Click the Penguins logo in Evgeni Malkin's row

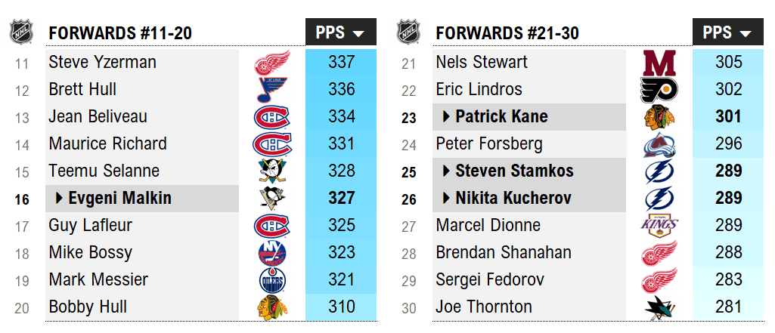[271, 199]
